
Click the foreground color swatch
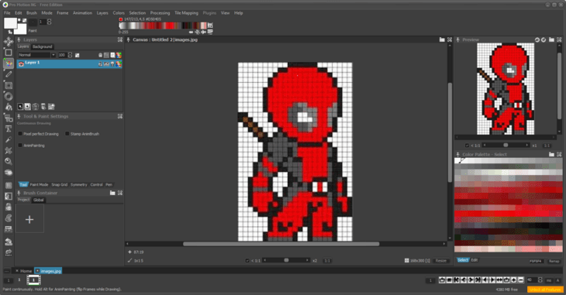pos(10,23)
